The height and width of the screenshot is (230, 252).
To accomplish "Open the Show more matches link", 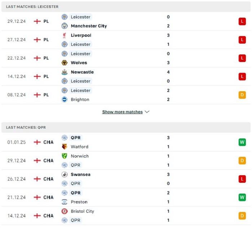I will [122, 112].
